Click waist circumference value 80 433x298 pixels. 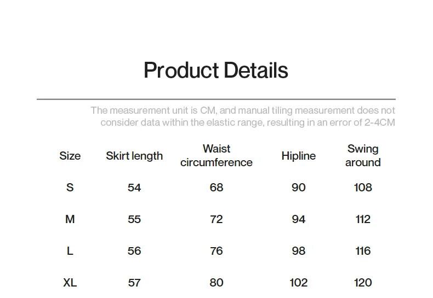click(216, 283)
